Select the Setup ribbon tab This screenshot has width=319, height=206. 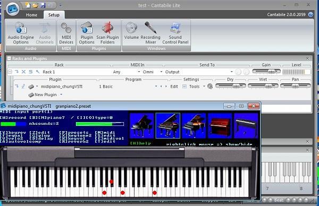pyautogui.click(x=54, y=15)
